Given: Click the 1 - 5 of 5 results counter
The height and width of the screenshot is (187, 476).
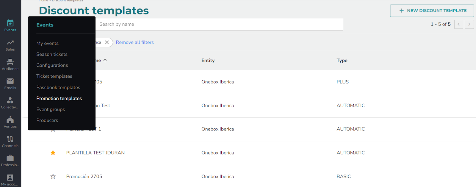Looking at the screenshot, I should pos(441,24).
